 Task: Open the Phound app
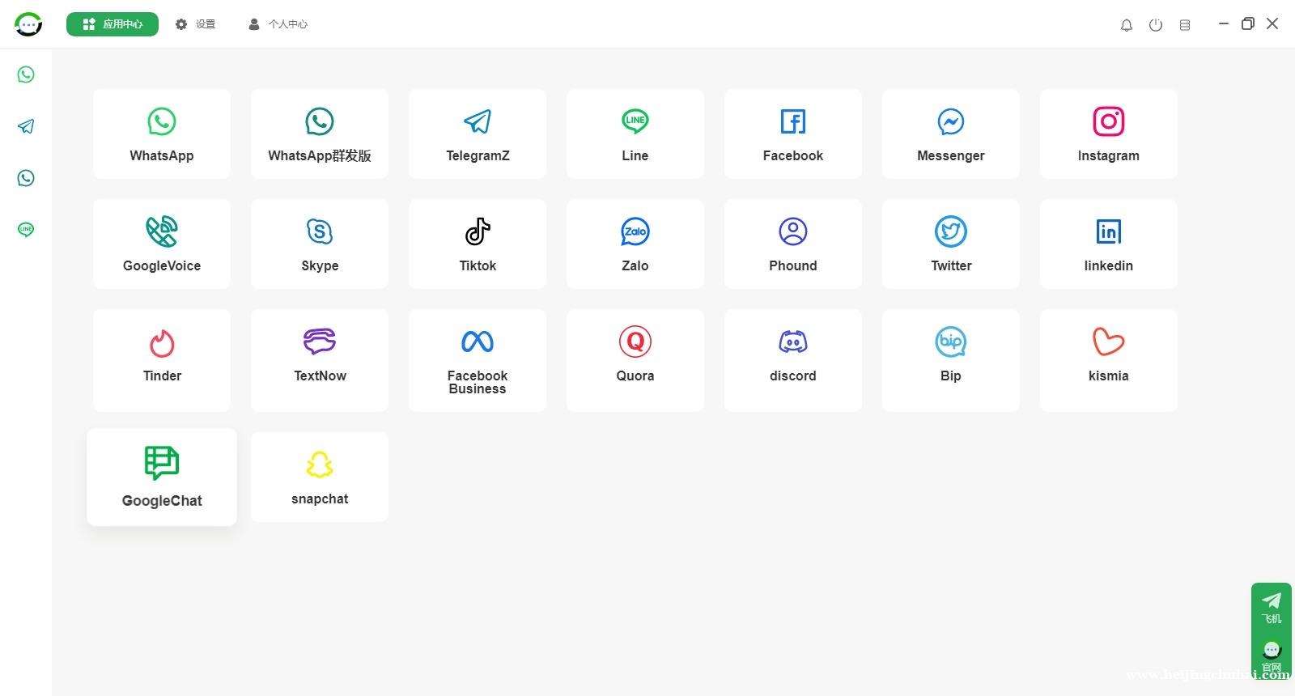793,244
